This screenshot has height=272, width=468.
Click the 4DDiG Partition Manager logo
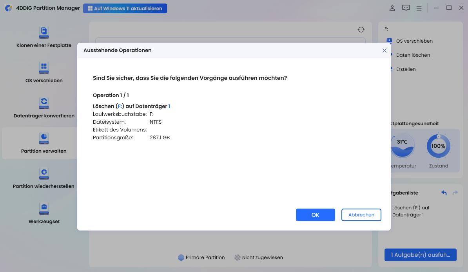9,8
